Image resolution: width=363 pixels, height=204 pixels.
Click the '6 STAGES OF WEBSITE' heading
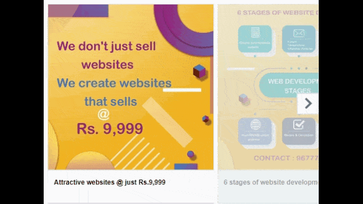pyautogui.click(x=278, y=12)
